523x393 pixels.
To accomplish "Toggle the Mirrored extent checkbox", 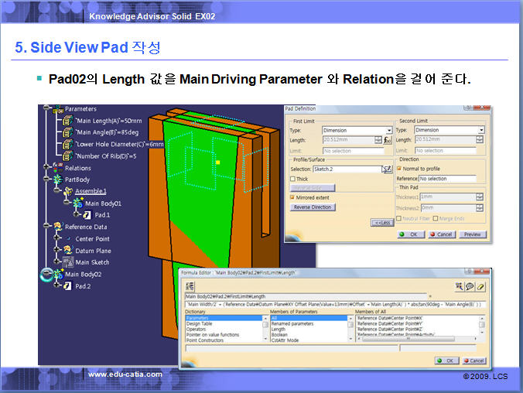I will click(x=294, y=197).
